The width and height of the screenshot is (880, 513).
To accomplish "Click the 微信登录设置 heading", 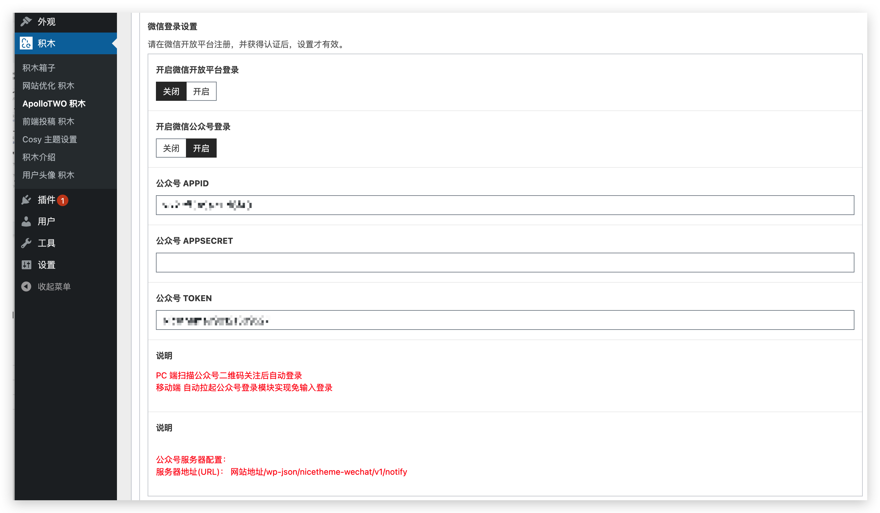I will [173, 26].
